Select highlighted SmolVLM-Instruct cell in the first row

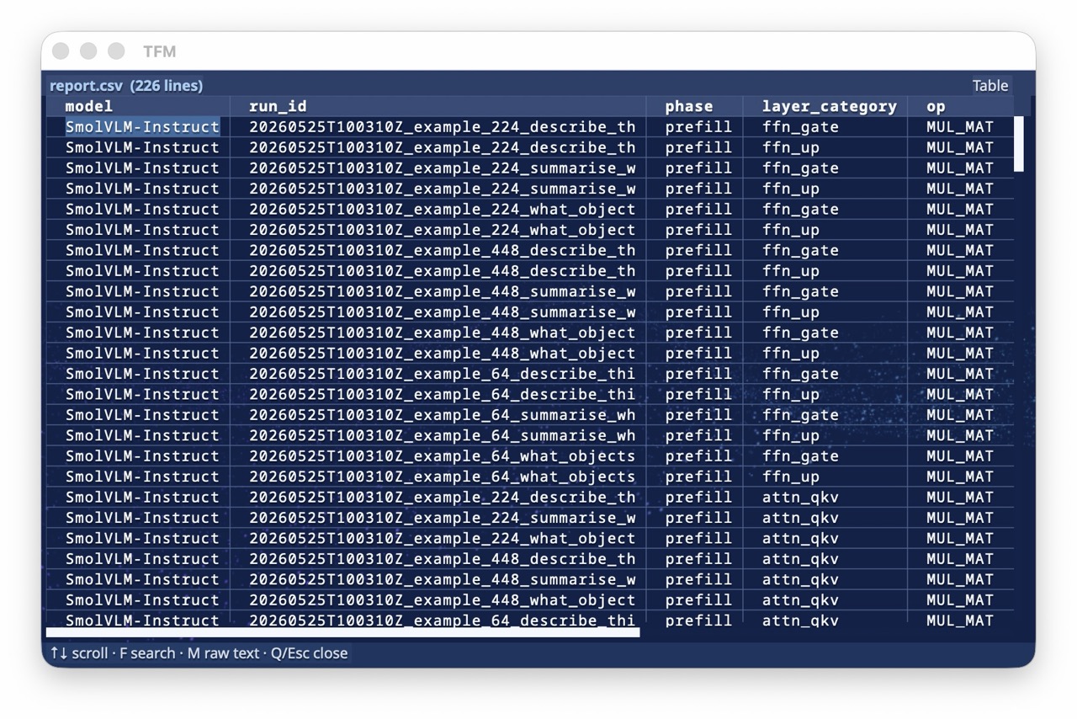[142, 127]
